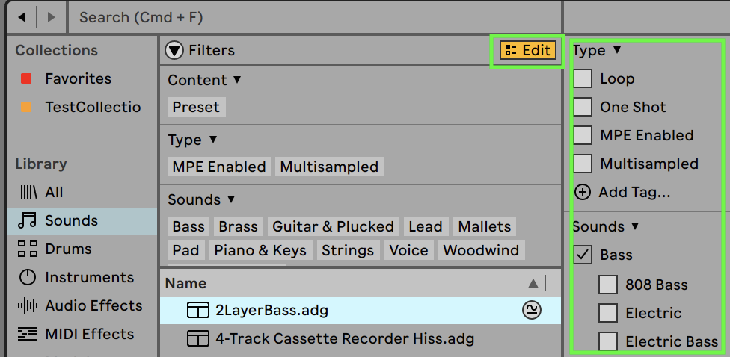The image size is (730, 357).
Task: Select the red Favorites collection
Action: pyautogui.click(x=78, y=78)
